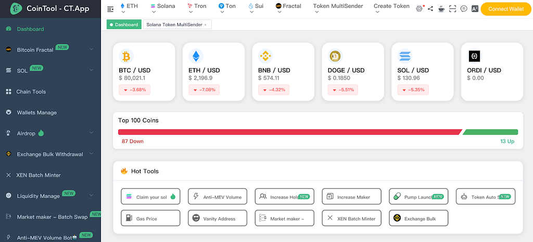Switch to the Dashboard tab

pyautogui.click(x=124, y=24)
